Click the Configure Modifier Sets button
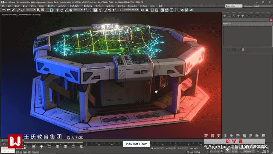 tap(243, 50)
